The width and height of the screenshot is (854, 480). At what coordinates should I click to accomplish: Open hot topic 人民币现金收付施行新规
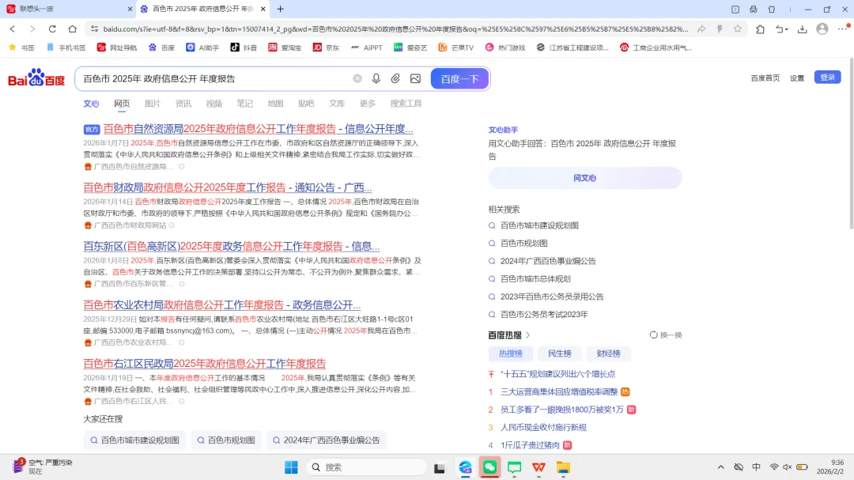(543, 427)
